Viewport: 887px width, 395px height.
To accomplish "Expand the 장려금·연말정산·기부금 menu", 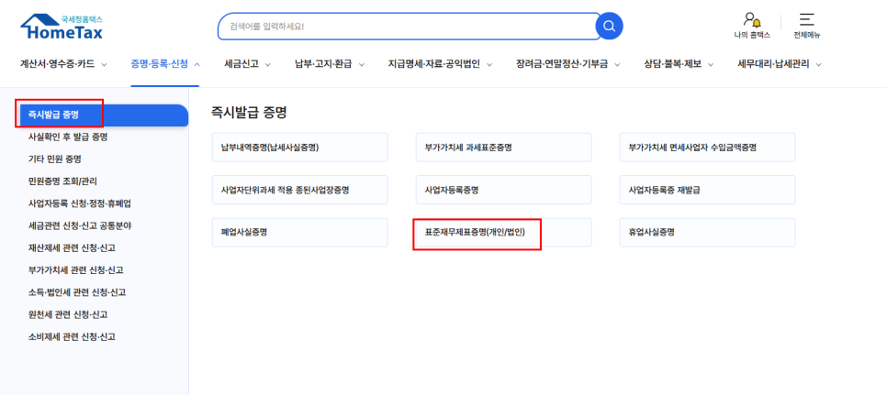I will pyautogui.click(x=568, y=64).
